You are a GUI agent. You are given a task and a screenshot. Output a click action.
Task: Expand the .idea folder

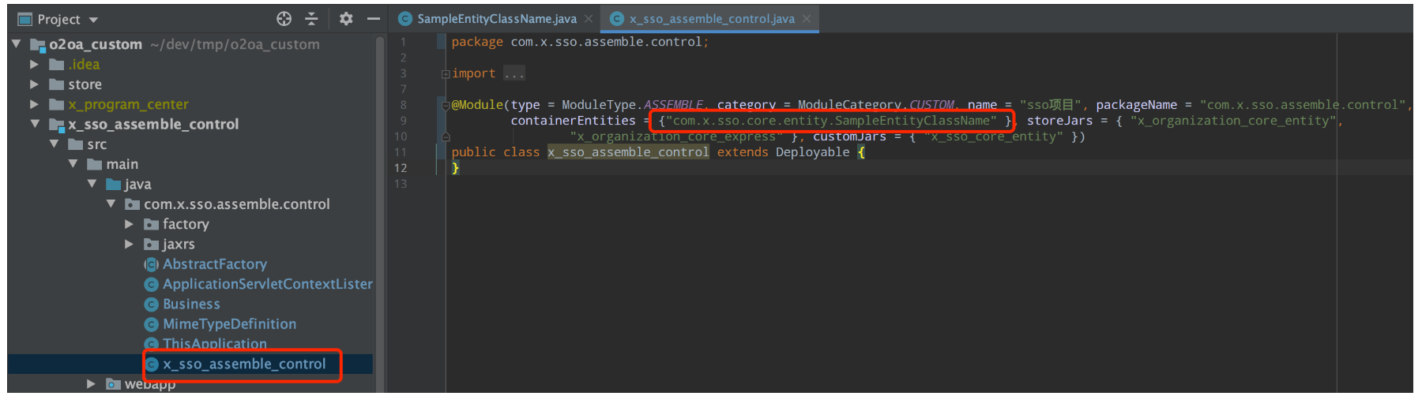[x=34, y=64]
